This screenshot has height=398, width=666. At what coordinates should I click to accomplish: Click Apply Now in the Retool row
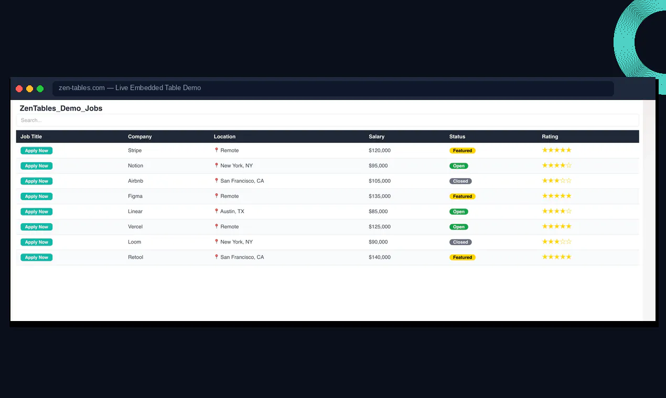[x=37, y=257]
